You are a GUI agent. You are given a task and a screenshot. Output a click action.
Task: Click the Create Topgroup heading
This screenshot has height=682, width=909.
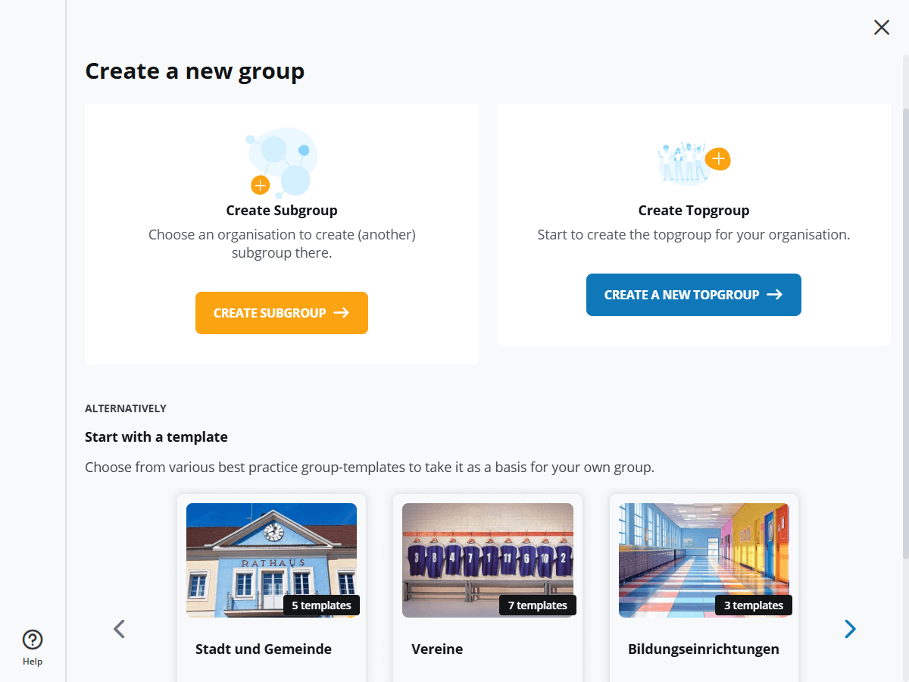click(x=694, y=211)
